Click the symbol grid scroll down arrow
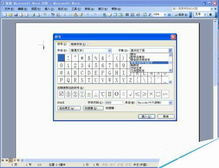 point(170,82)
